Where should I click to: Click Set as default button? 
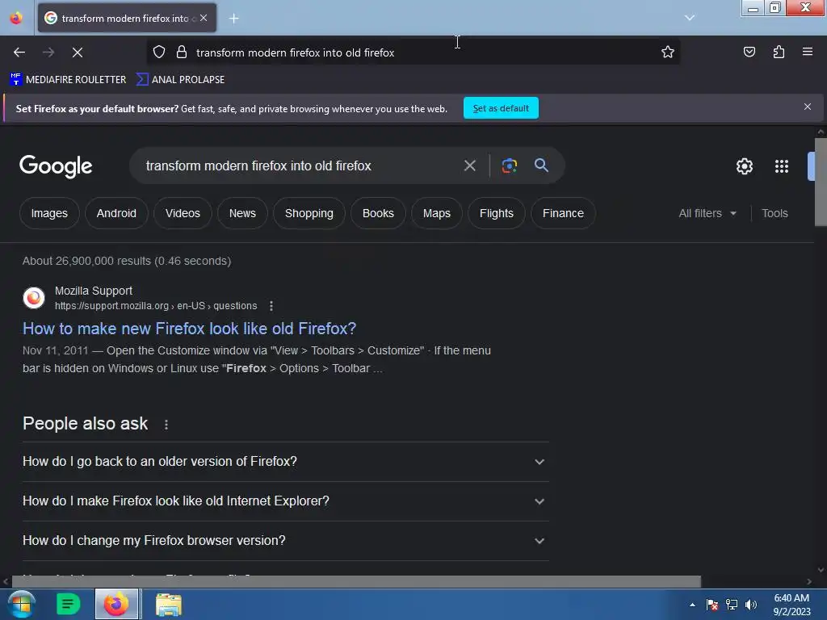[x=501, y=108]
